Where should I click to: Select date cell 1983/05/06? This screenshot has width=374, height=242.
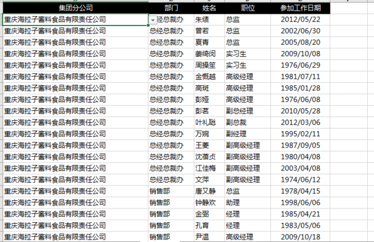(x=300, y=225)
